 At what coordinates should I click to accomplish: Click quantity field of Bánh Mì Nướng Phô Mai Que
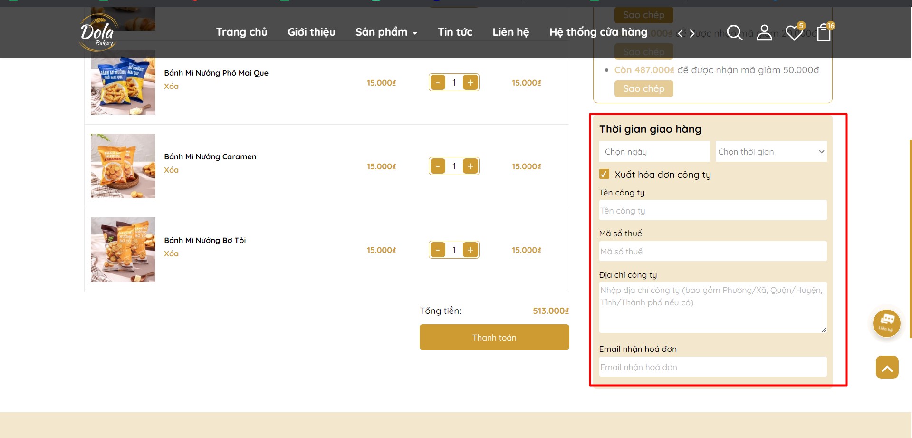(454, 83)
